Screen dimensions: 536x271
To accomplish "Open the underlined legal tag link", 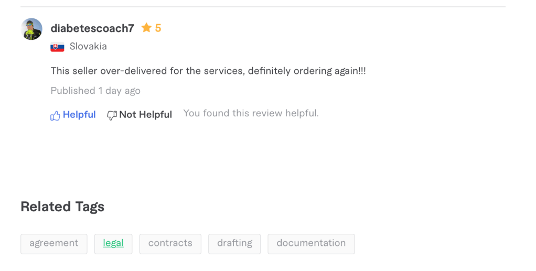I will pos(113,244).
